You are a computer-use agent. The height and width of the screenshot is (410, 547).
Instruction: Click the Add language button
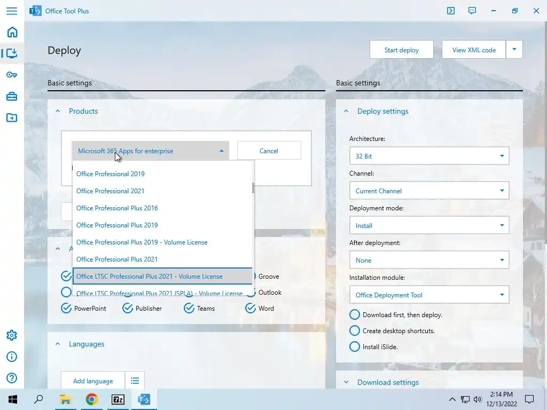click(x=93, y=380)
